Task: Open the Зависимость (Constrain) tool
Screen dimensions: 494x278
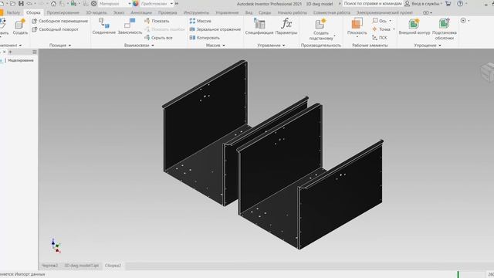Action: click(x=130, y=25)
